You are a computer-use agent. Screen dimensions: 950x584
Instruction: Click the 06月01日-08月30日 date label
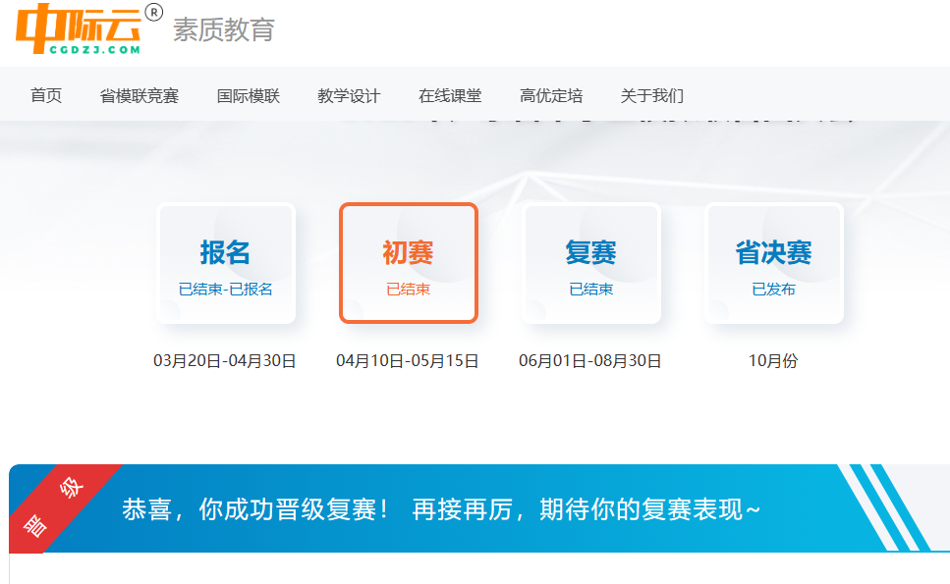[x=590, y=361]
